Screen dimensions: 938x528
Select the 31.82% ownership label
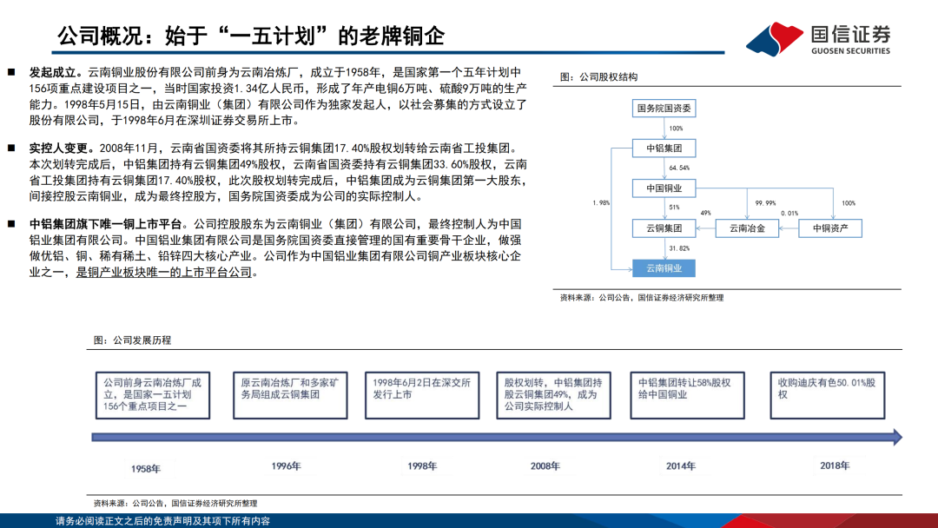pyautogui.click(x=679, y=248)
